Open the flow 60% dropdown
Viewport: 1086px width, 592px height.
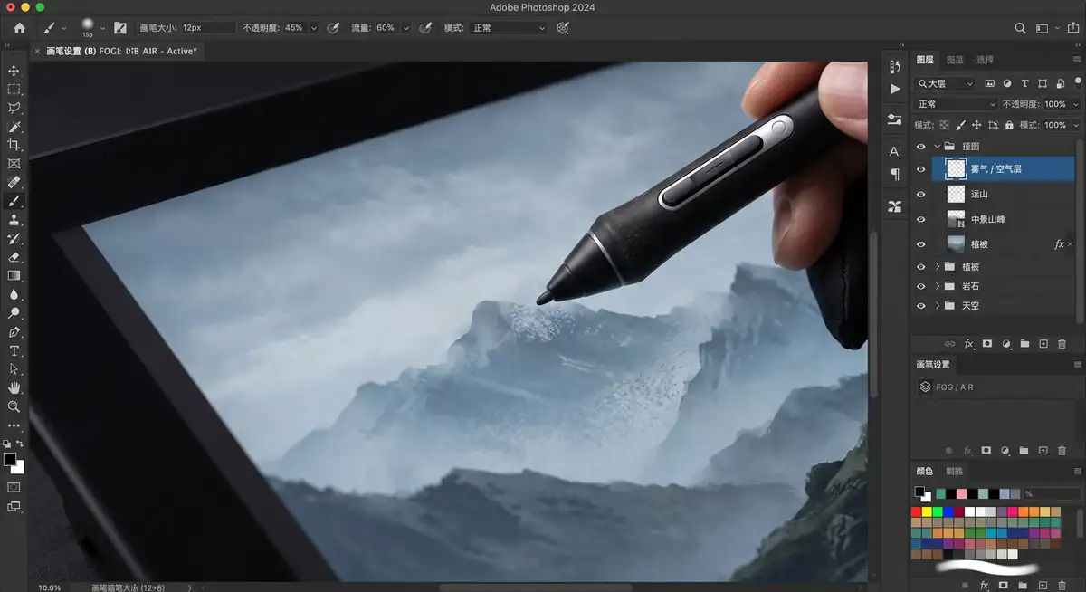(x=405, y=28)
